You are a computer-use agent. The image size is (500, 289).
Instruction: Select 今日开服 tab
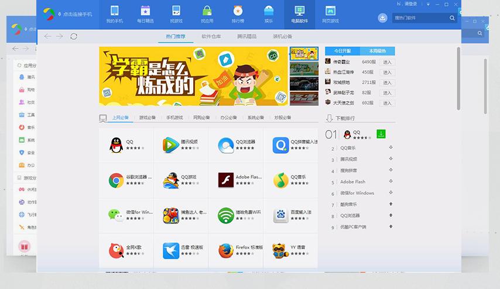pyautogui.click(x=343, y=51)
